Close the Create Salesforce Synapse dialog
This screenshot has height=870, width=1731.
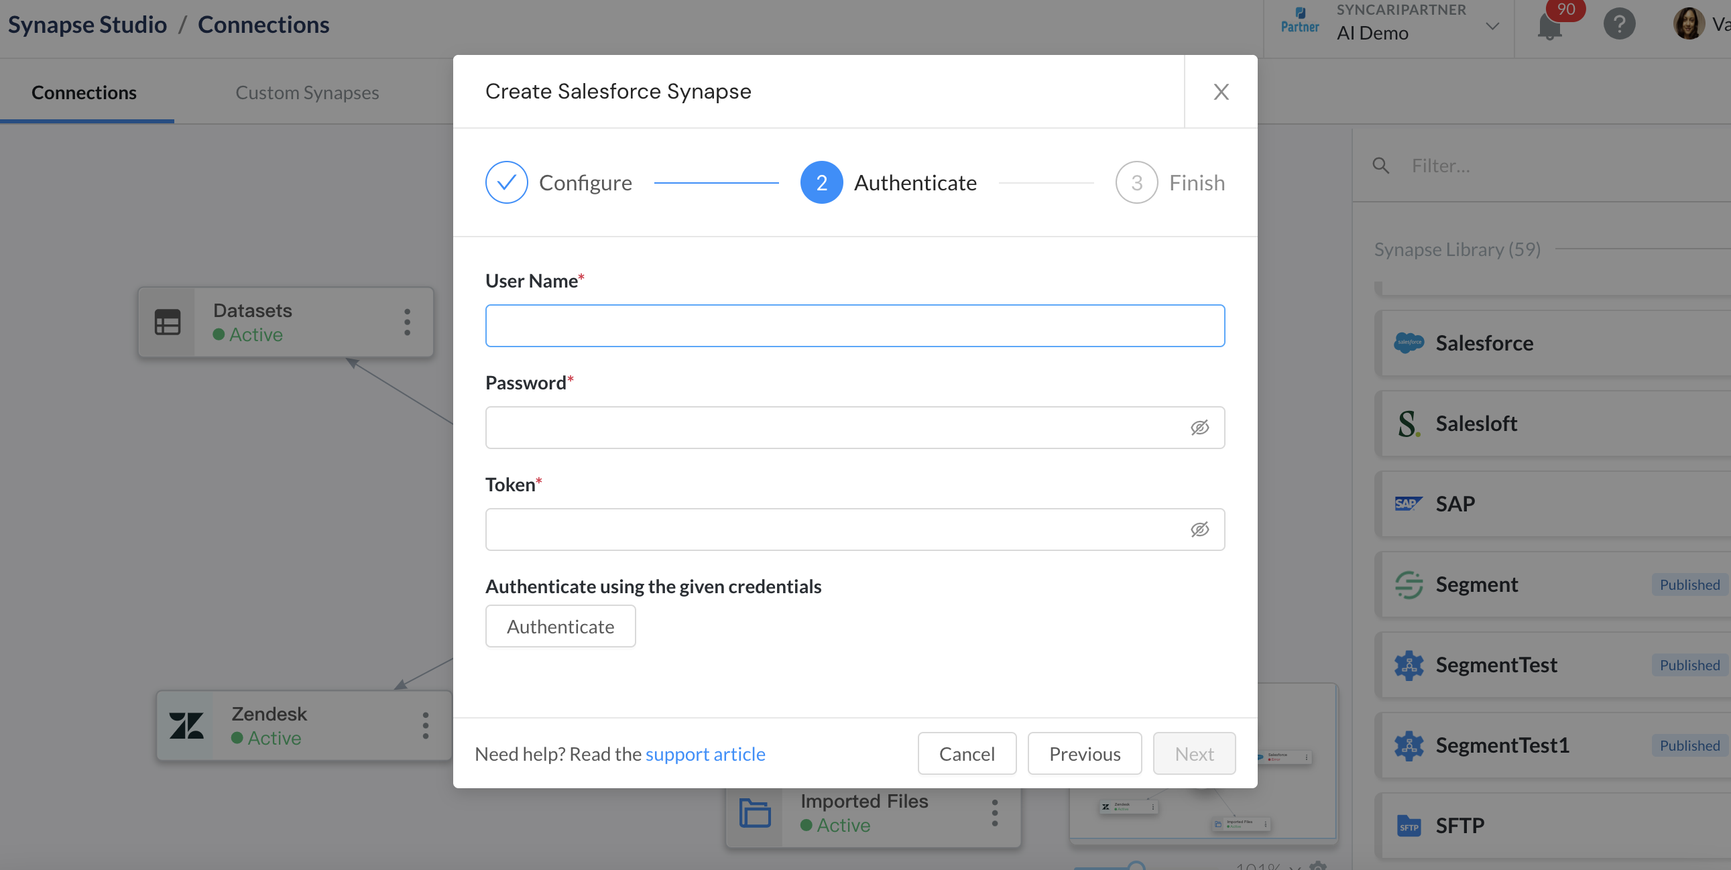click(1220, 91)
